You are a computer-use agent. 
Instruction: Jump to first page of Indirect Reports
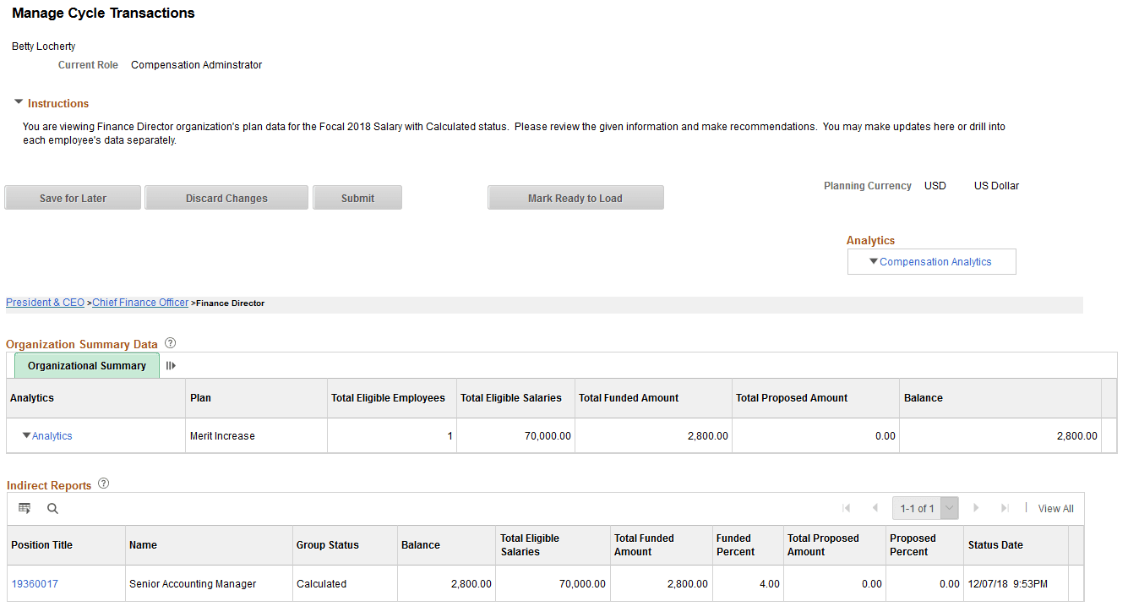[x=847, y=508]
